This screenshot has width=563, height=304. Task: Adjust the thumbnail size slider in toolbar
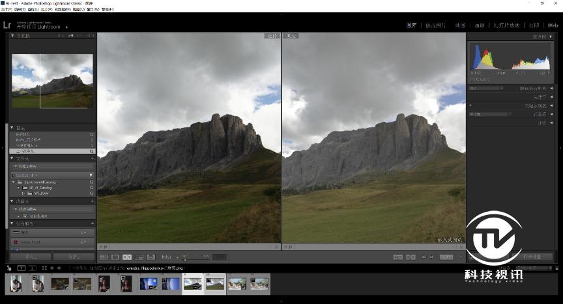[186, 258]
